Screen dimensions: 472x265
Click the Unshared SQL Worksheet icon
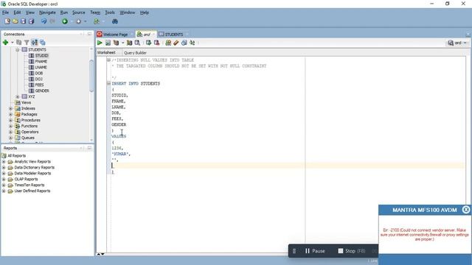(x=168, y=43)
